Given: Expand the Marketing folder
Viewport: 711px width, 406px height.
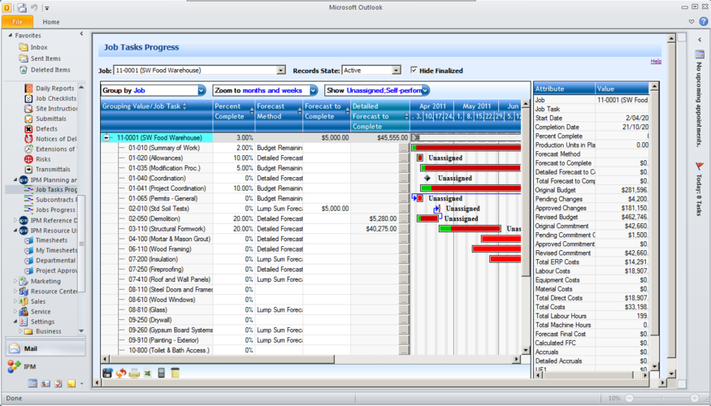Looking at the screenshot, I should 15,281.
